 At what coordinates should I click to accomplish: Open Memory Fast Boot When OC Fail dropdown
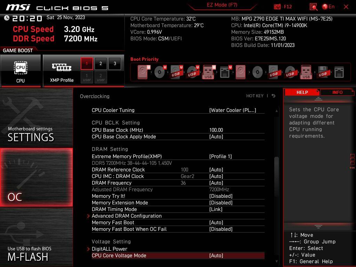(221, 229)
